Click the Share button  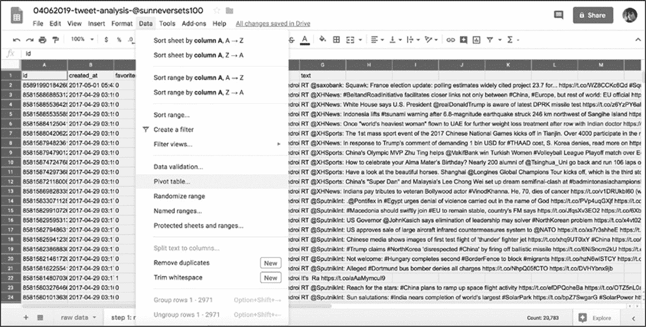[x=592, y=15]
